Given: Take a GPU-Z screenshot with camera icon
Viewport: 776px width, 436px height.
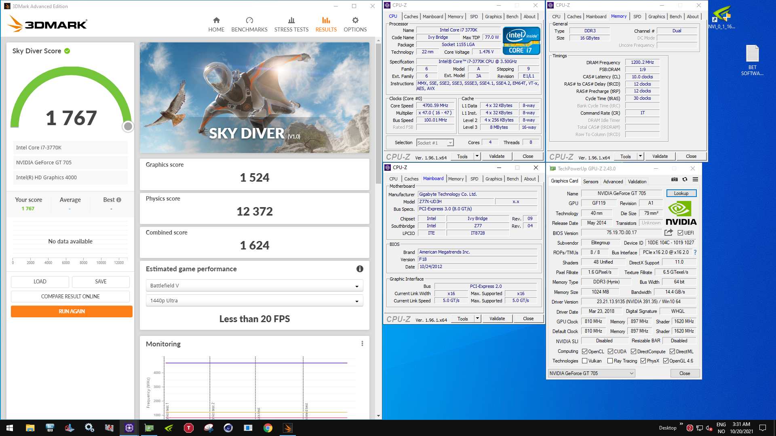Looking at the screenshot, I should point(675,179).
